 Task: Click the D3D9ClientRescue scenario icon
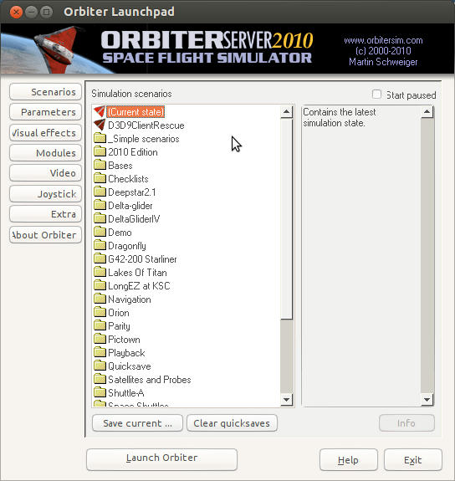[100, 125]
